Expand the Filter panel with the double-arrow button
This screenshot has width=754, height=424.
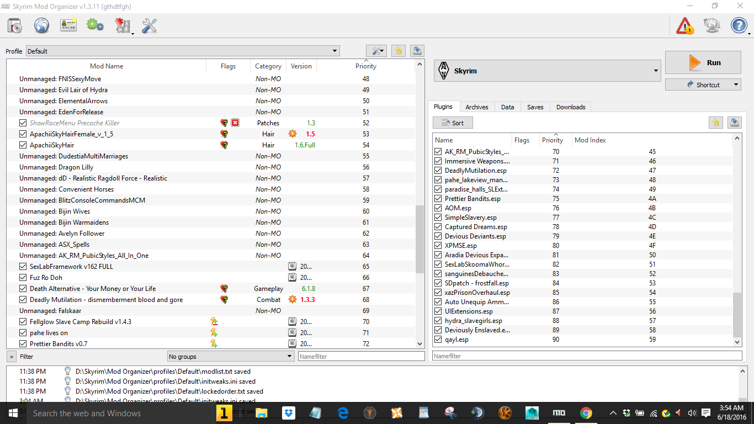point(11,357)
